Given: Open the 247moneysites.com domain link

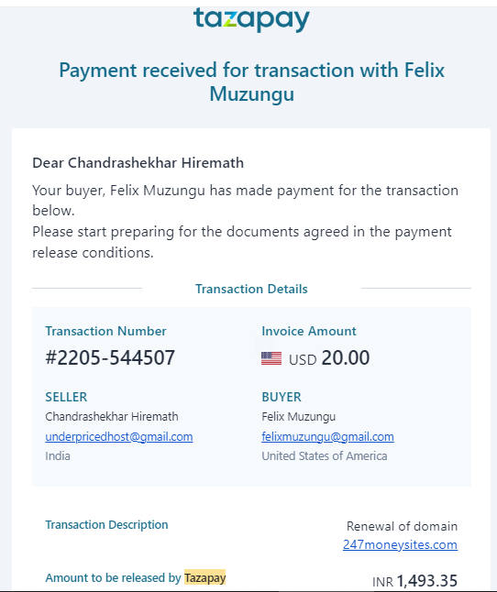Looking at the screenshot, I should pos(400,544).
